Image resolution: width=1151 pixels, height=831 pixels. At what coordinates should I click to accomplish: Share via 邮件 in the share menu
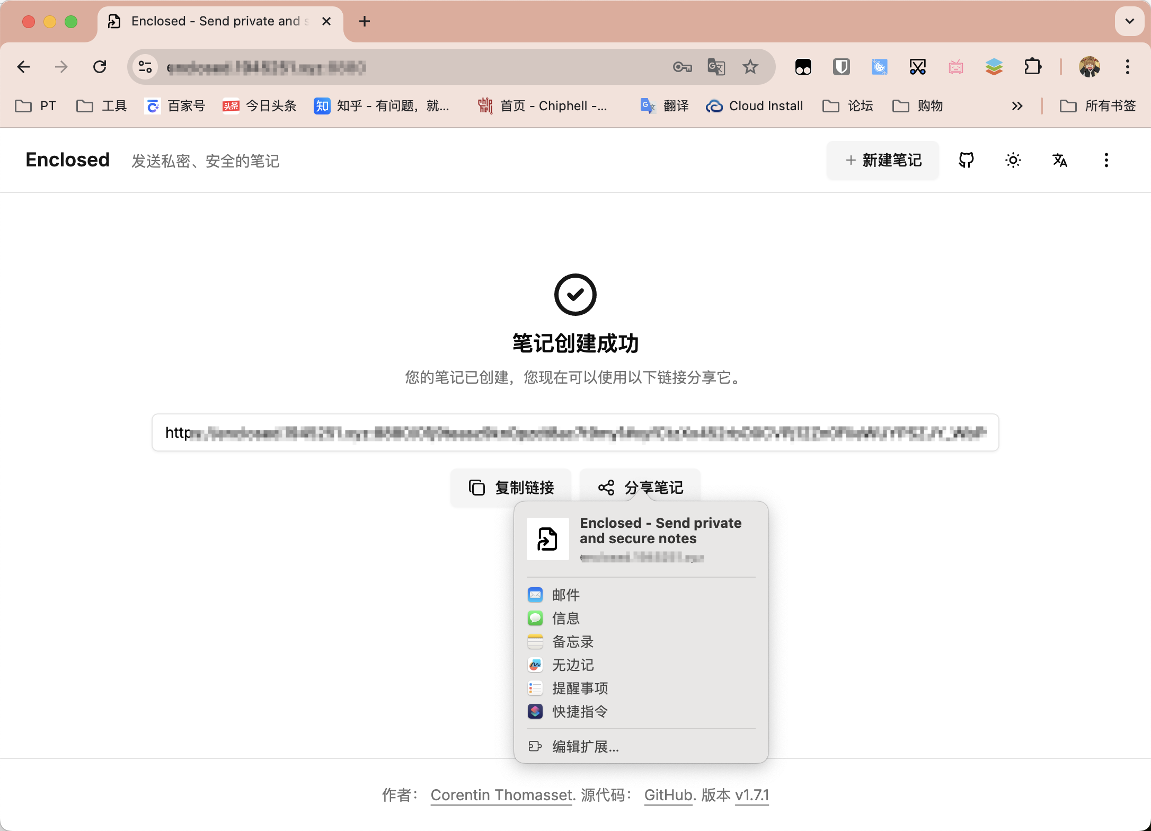pyautogui.click(x=641, y=595)
